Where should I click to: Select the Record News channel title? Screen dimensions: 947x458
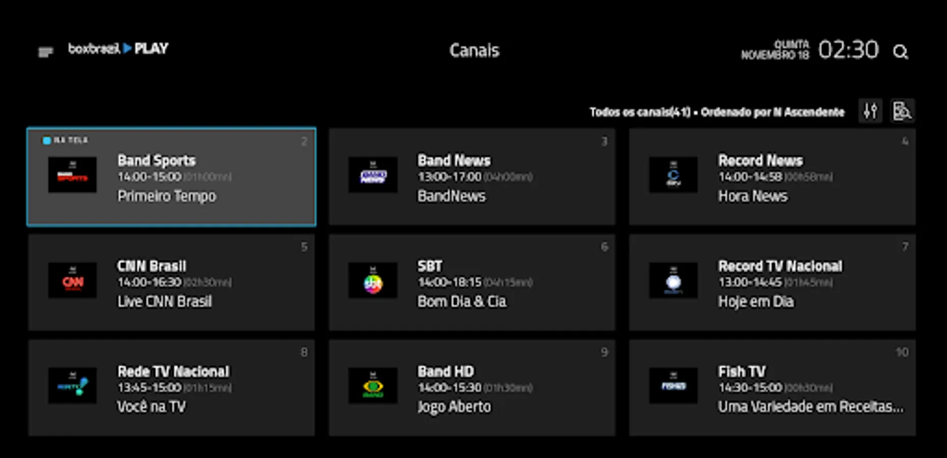[x=760, y=161]
